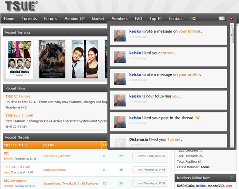
Task: Open the Justin Timberlake Mila Kunis poster
Action: 85,59
